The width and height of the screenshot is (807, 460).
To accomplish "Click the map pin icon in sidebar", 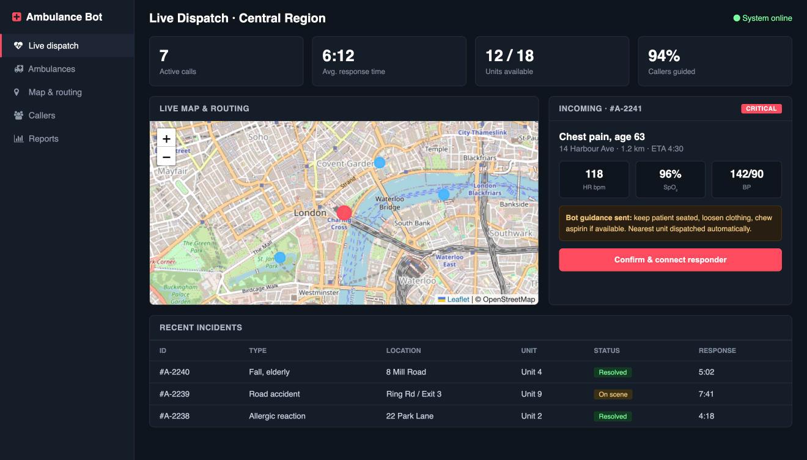I will click(x=17, y=92).
